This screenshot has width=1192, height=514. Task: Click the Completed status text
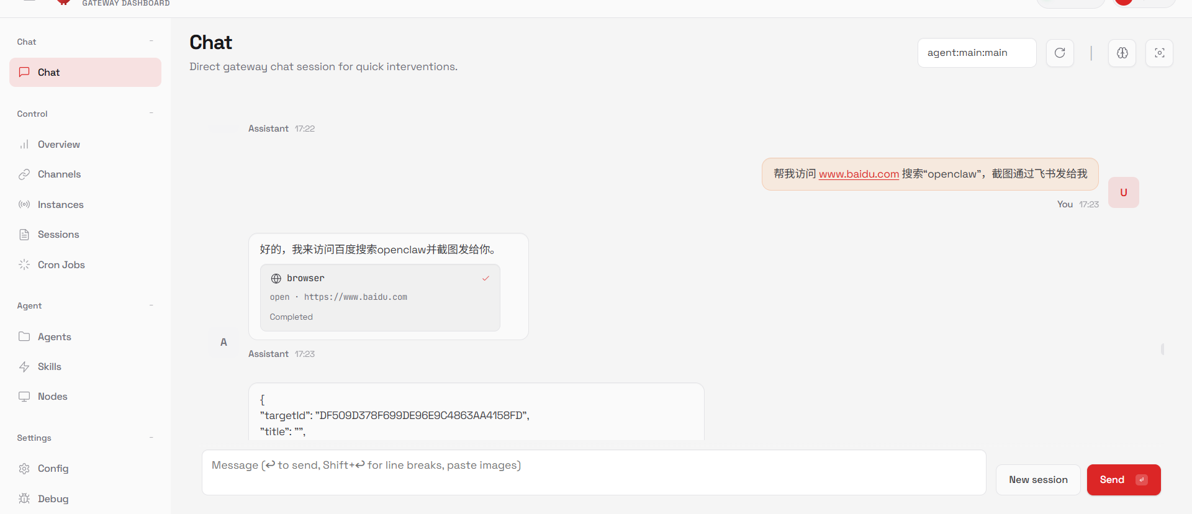291,317
